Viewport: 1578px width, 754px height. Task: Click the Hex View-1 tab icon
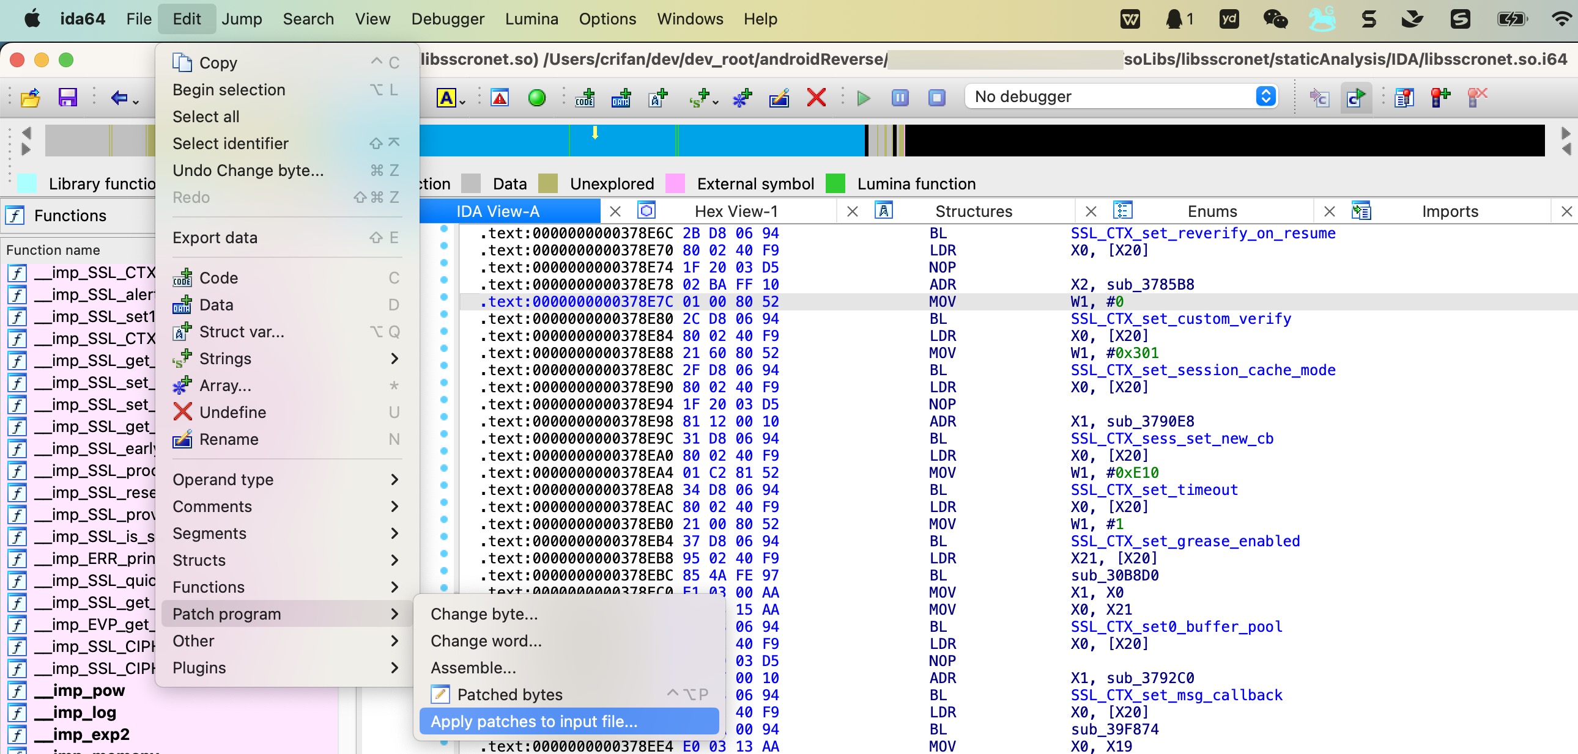click(x=646, y=211)
